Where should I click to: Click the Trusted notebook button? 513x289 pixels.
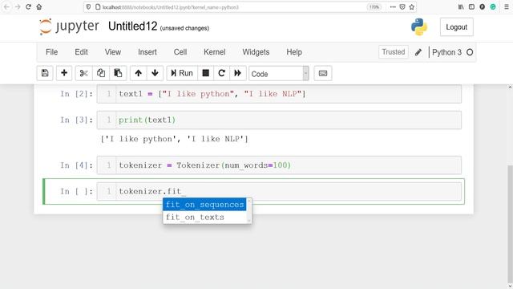click(x=394, y=52)
